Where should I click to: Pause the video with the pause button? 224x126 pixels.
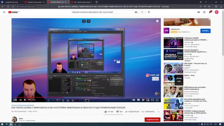16,100
